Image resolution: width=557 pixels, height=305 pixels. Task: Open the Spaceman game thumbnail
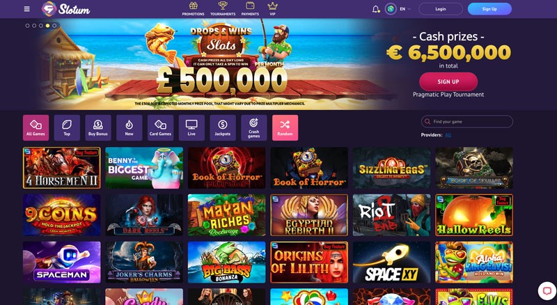pyautogui.click(x=62, y=263)
